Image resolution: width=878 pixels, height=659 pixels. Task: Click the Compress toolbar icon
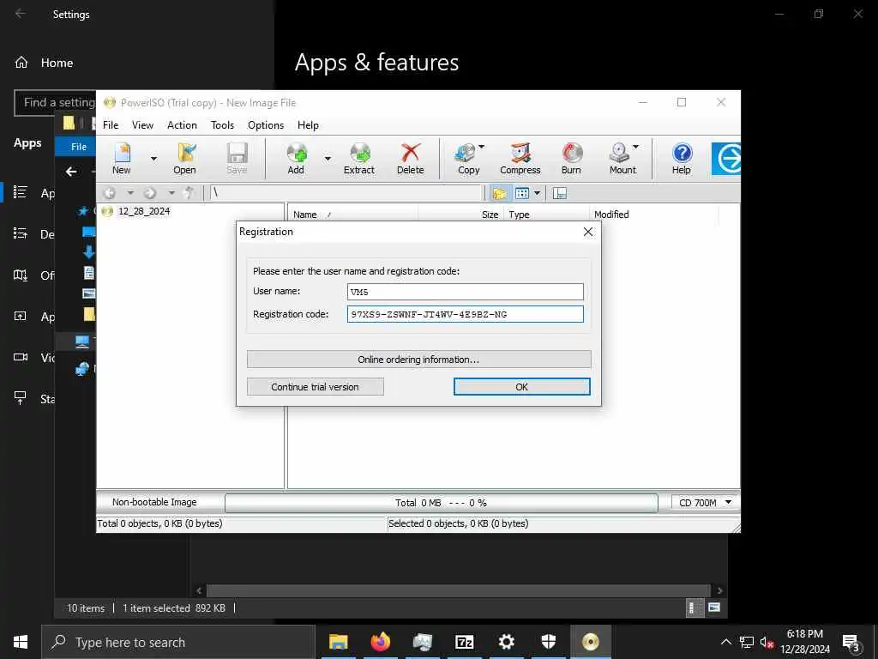tap(520, 159)
